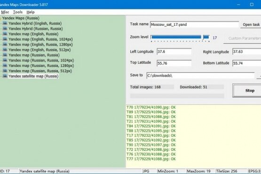Screen dimensions: 261x174
Task: Click log line T21 17/79231/41090.jpg
Action: [151, 121]
